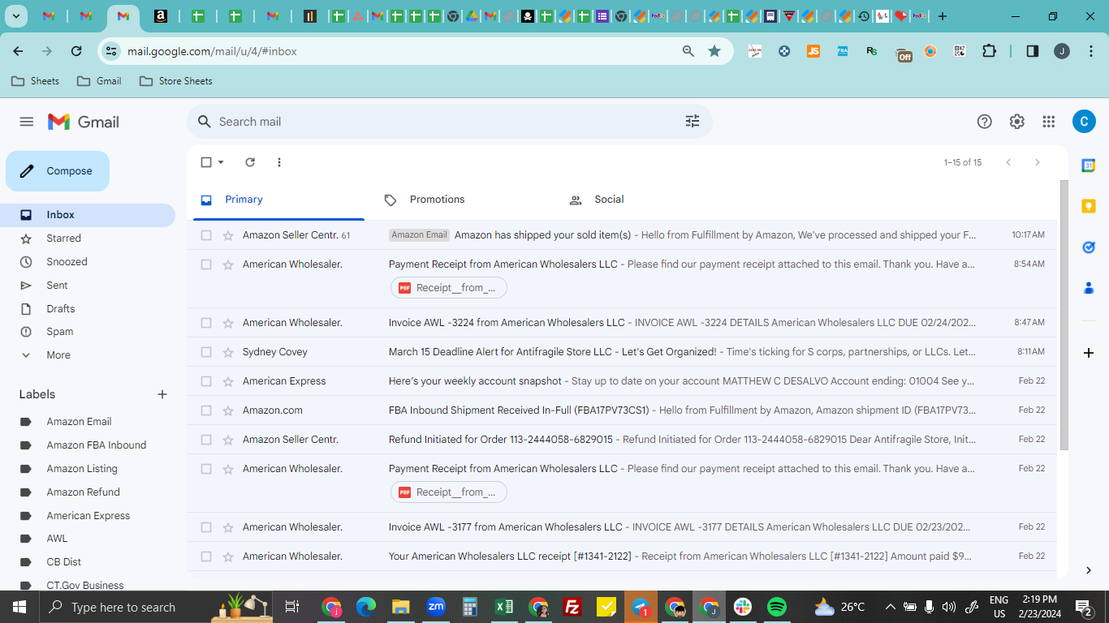Open Chrome tab search dropdown
The image size is (1109, 623).
[16, 16]
